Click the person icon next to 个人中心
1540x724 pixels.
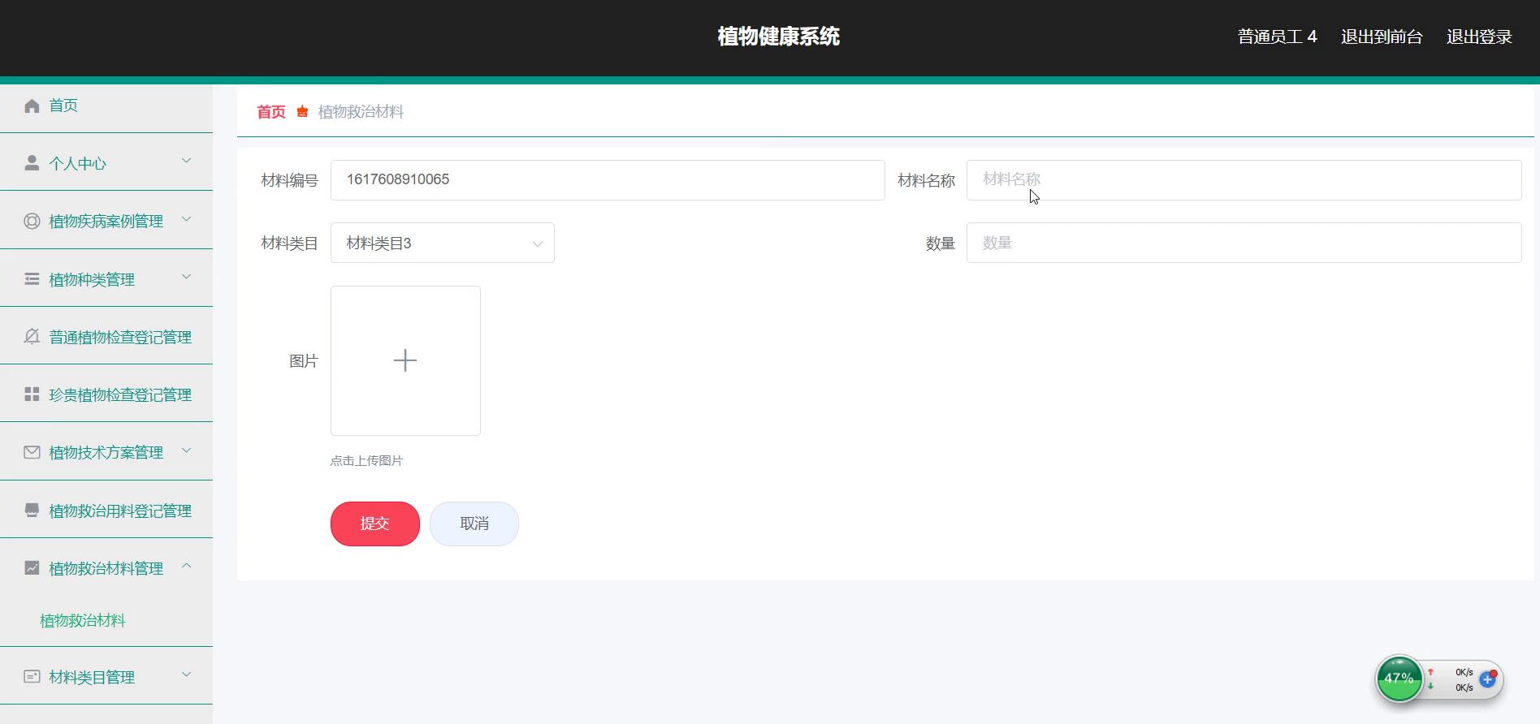(x=32, y=163)
